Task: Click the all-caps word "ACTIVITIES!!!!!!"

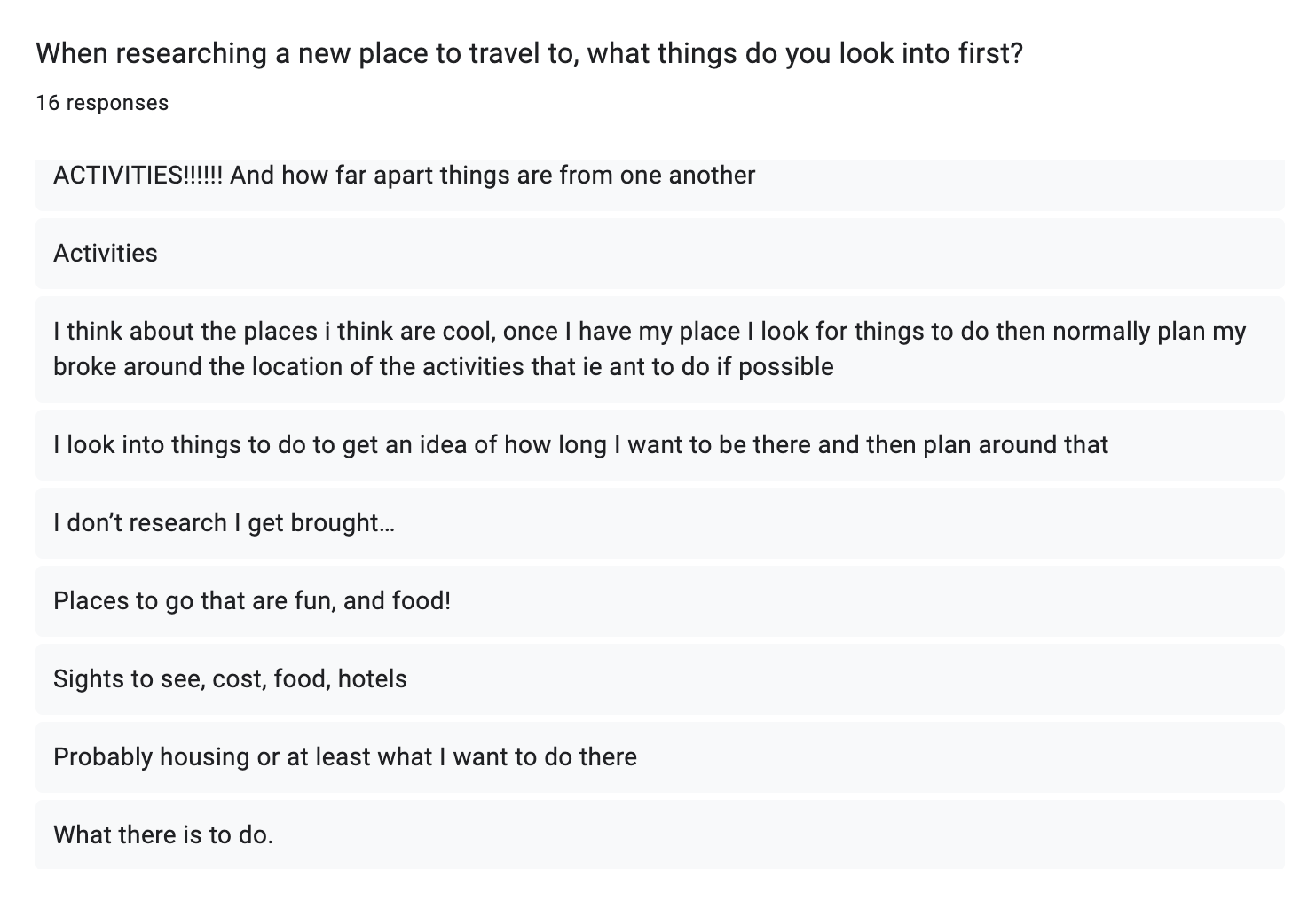Action: point(138,176)
